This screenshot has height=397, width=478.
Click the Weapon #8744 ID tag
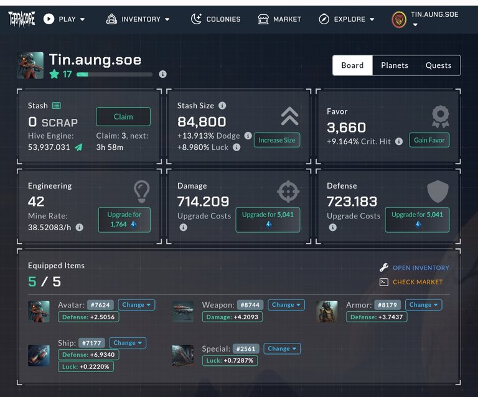[250, 305]
